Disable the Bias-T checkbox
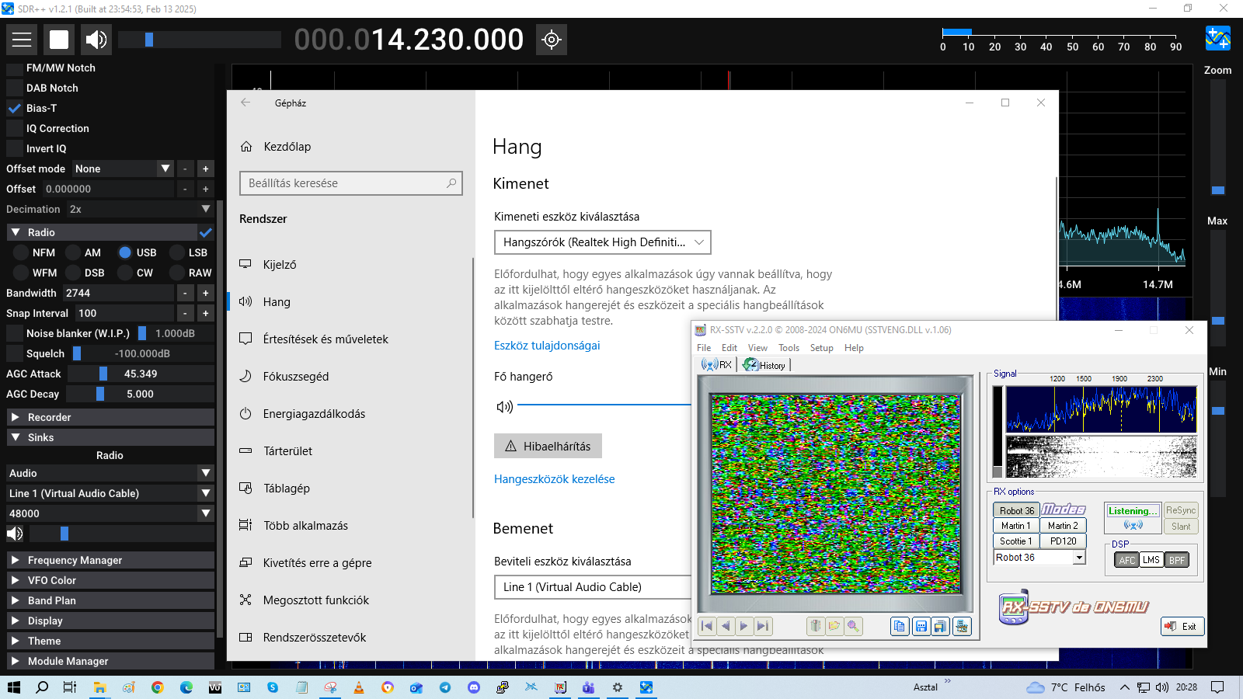 tap(15, 108)
